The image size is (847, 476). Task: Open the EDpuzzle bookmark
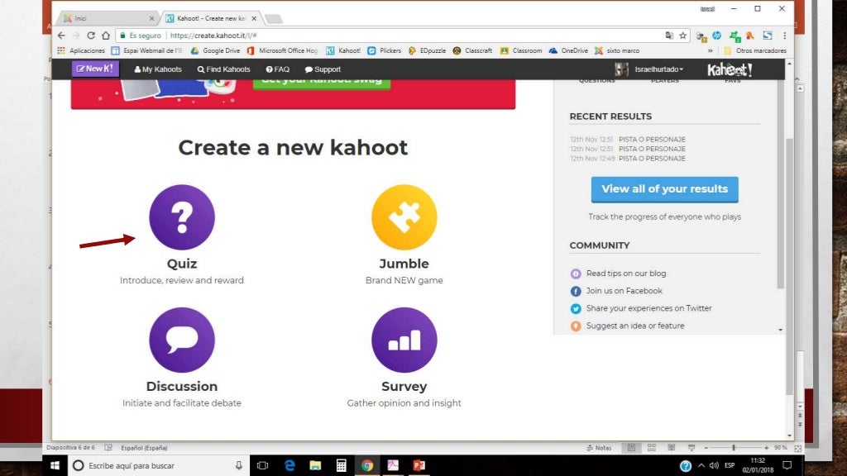[x=427, y=50]
